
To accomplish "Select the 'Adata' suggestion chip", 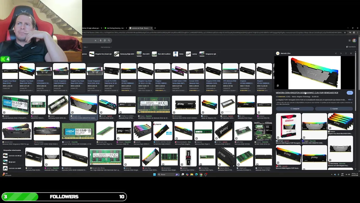I will 179,54.
